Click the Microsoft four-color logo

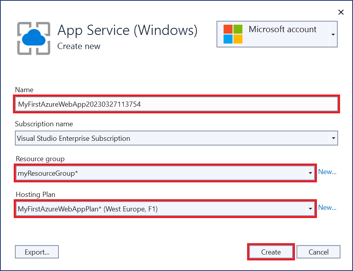pyautogui.click(x=233, y=34)
